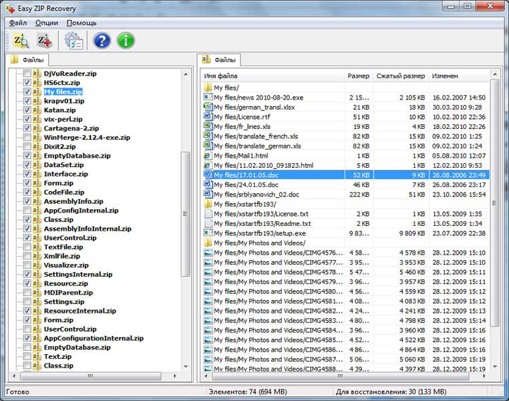
Task: Click the zip icon beside MDIParent.zip
Action: (37, 292)
